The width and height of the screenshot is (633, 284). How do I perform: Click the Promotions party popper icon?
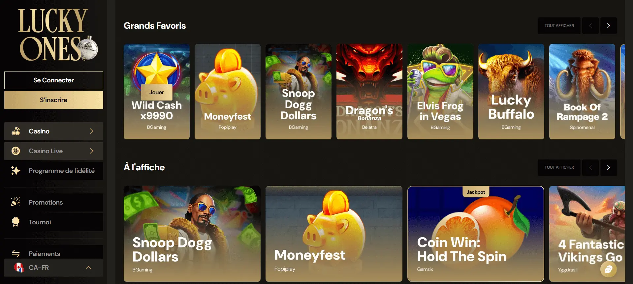point(16,202)
